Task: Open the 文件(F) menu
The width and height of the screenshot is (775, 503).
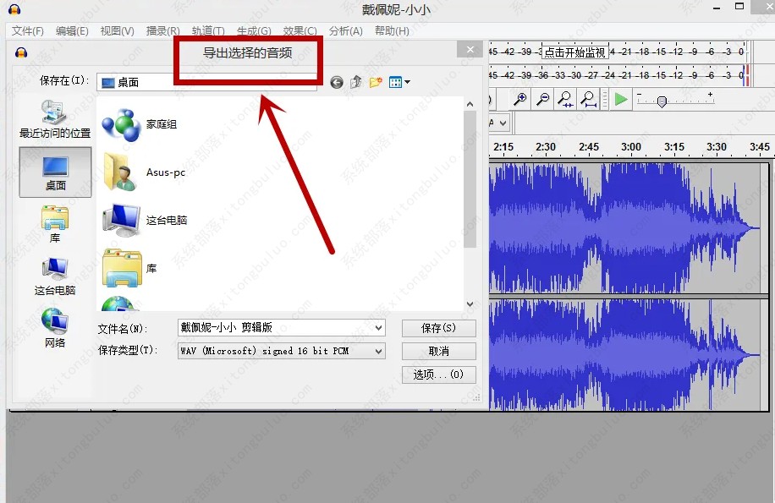Action: tap(28, 31)
